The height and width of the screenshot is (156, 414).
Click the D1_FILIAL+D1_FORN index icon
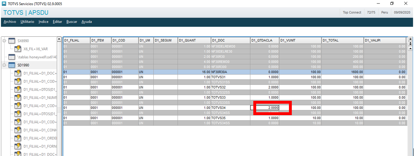[x=18, y=146]
